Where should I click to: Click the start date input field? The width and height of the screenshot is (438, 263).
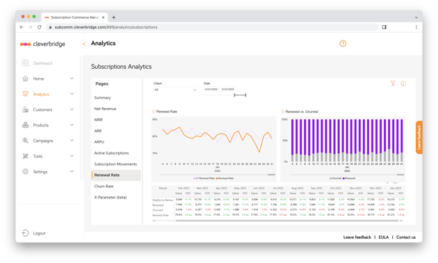[x=211, y=90]
